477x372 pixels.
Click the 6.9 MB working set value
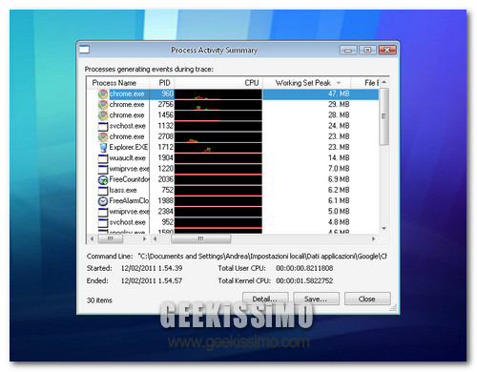(x=339, y=179)
